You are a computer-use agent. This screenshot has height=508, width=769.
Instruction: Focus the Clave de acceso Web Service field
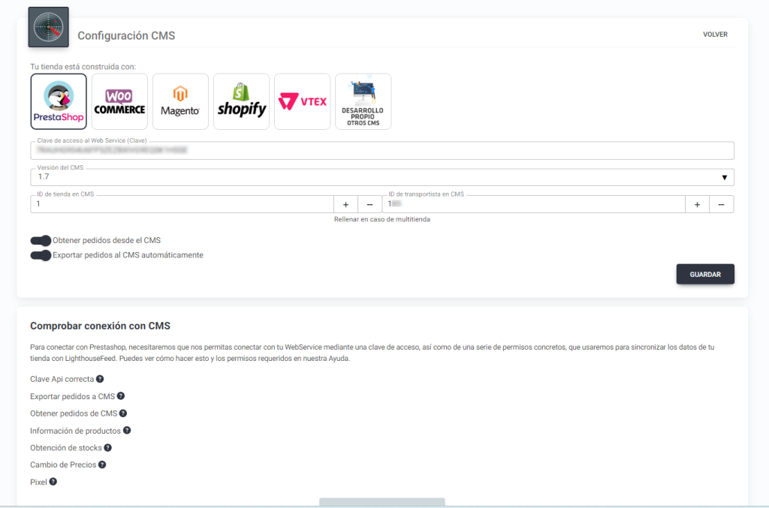pos(382,150)
